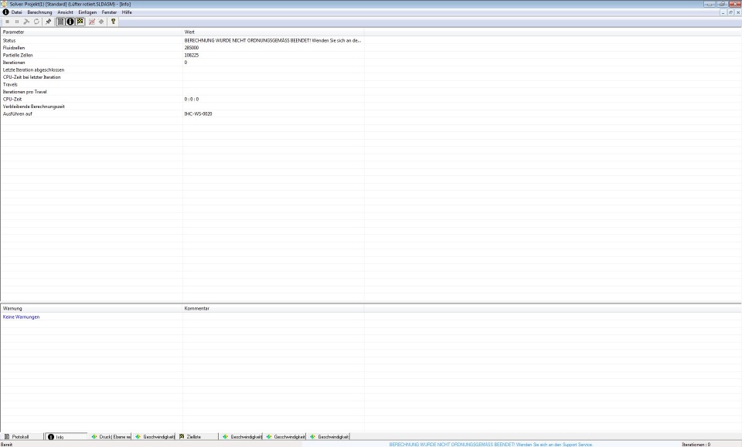The width and height of the screenshot is (742, 447).
Task: Click the status value BERECHNUNG WURDE NICHT ORDNUNGSGEMÄSS BEENDET in the Wert column
Action: click(273, 41)
